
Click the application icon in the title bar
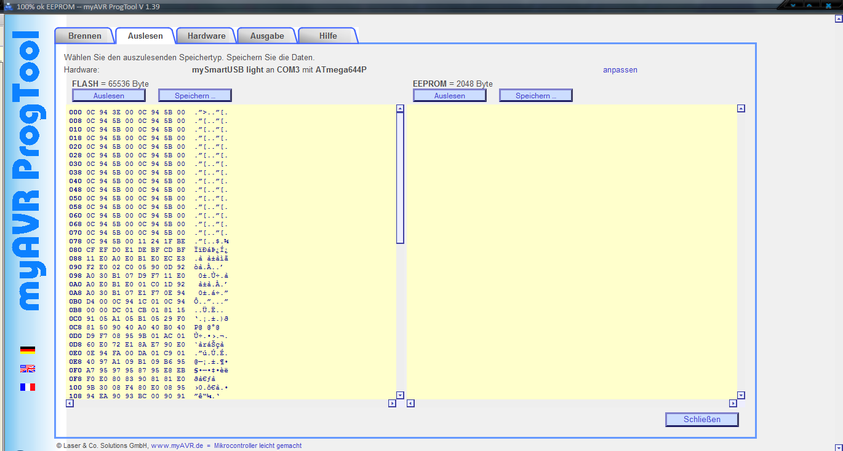[9, 6]
